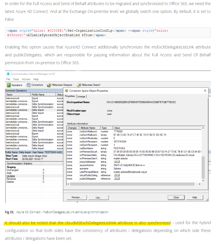This screenshot has width=217, height=244.
Task: Click the Preview... button
Action: point(76,197)
